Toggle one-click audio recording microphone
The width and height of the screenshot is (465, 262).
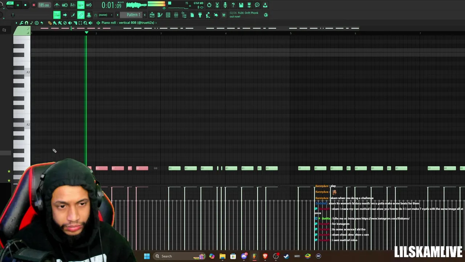click(x=225, y=5)
